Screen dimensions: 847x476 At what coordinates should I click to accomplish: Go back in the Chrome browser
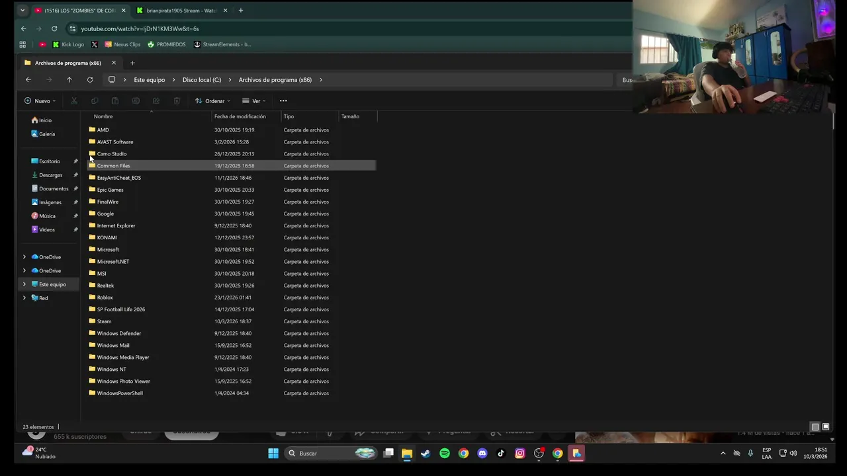click(23, 28)
